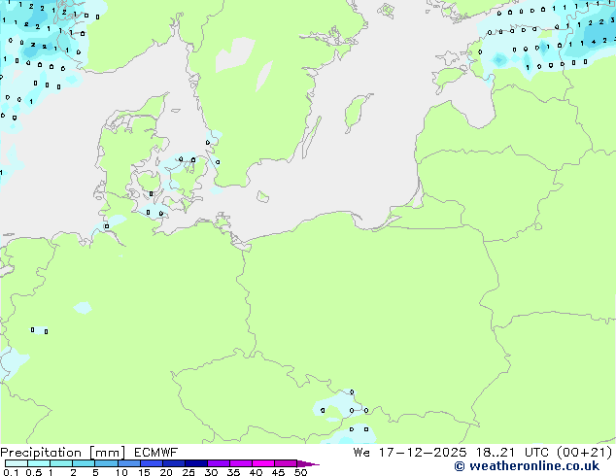Click the 0.1–0.5 mm legend color box
Image resolution: width=616 pixels, height=476 pixels.
pyautogui.click(x=17, y=463)
